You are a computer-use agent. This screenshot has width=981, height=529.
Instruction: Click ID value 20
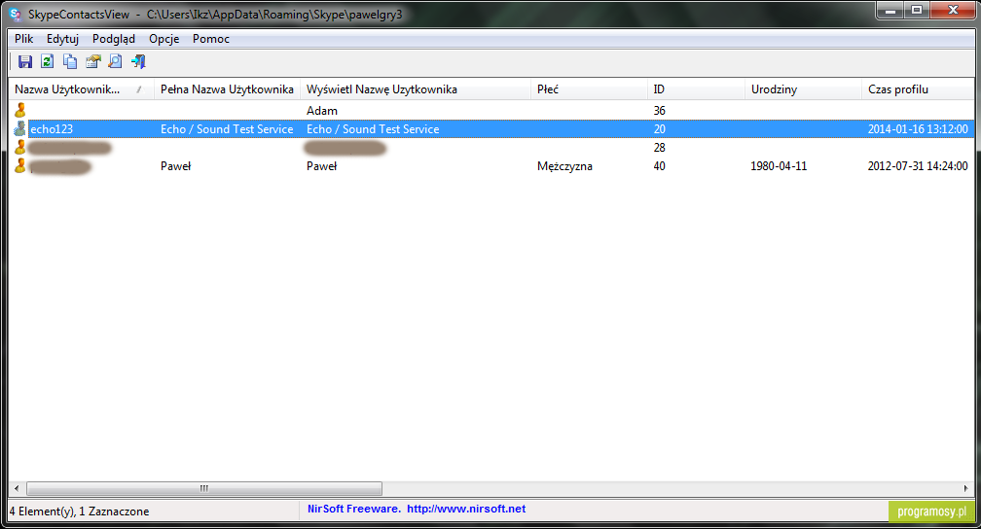(660, 129)
